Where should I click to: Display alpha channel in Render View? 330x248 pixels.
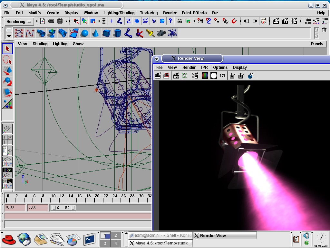[214, 76]
